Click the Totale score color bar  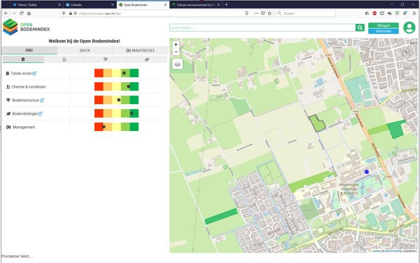click(x=116, y=73)
